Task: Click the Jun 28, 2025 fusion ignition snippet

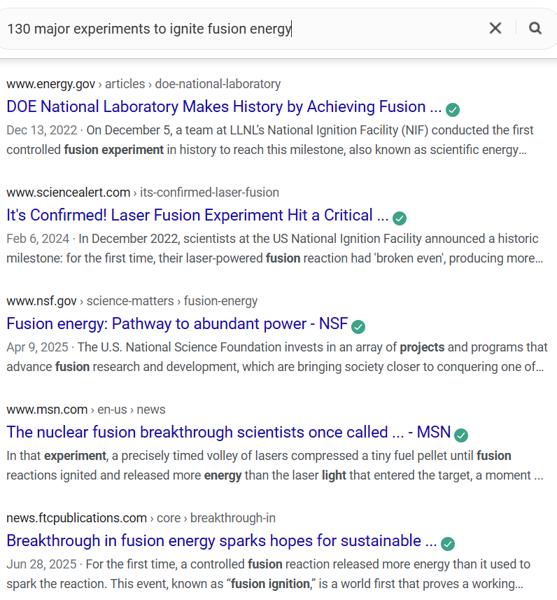Action: point(269,574)
